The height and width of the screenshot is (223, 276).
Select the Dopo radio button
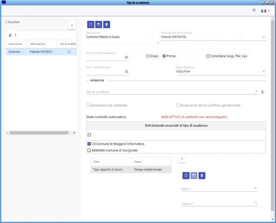pos(148,56)
